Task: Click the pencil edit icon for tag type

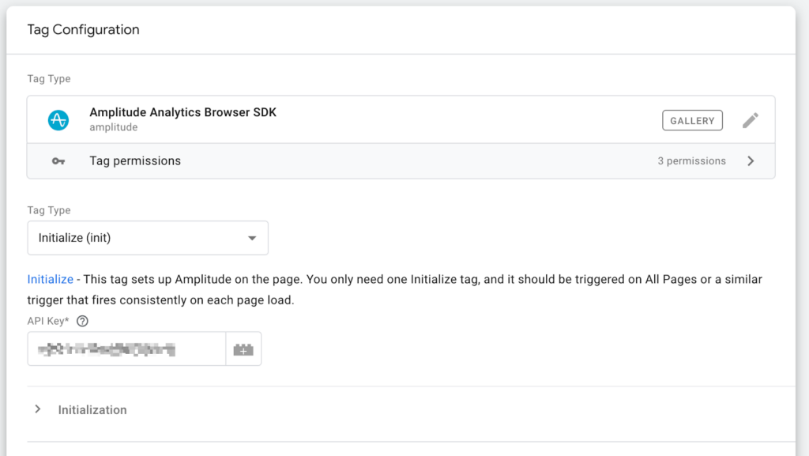Action: pyautogui.click(x=750, y=120)
